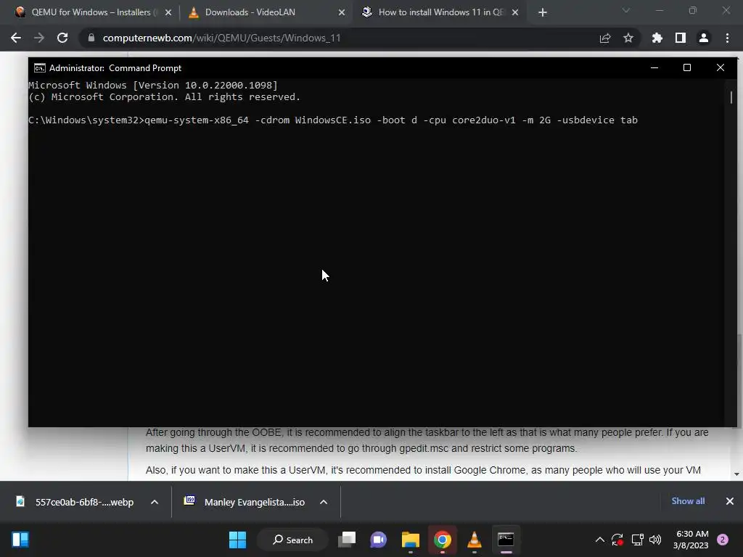The width and height of the screenshot is (743, 557).
Task: Click the address bar URL computernewb.com
Action: tap(222, 38)
